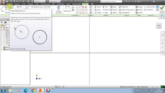Click Make Components
This screenshot has width=165, height=93.
point(126,10)
